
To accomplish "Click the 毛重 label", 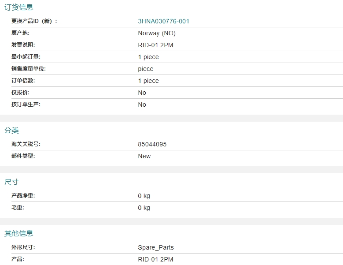I will (x=18, y=208).
